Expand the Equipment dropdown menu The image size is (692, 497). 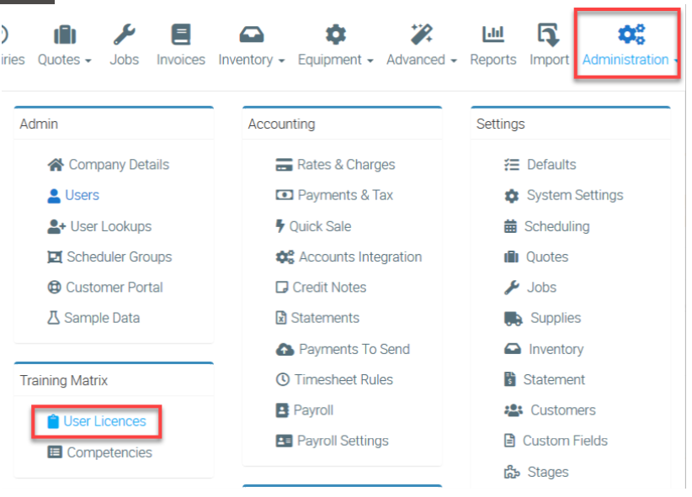point(335,60)
